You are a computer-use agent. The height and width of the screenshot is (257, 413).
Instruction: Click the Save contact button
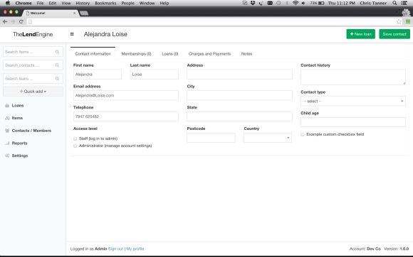394,34
